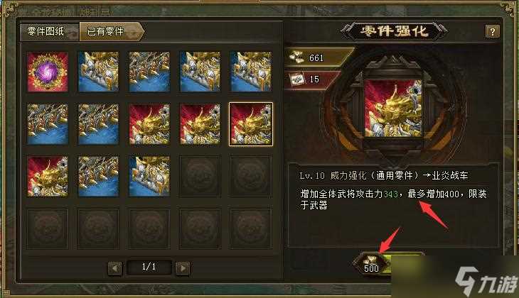Pick the blue armor part in third row
Viewport: 519px width, 298px height.
pyautogui.click(x=149, y=177)
